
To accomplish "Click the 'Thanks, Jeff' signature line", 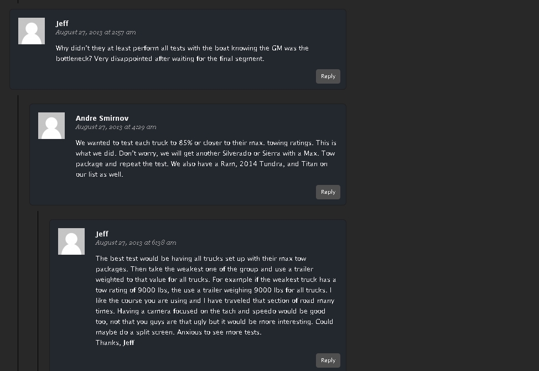I will pyautogui.click(x=115, y=343).
